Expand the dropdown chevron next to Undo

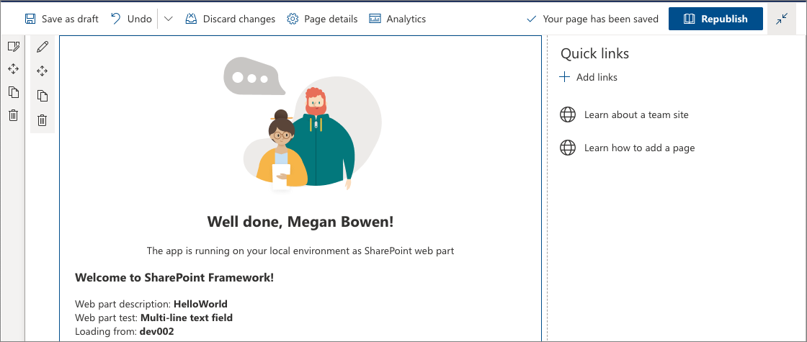point(169,19)
